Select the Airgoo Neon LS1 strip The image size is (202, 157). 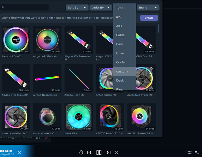[x=79, y=78]
